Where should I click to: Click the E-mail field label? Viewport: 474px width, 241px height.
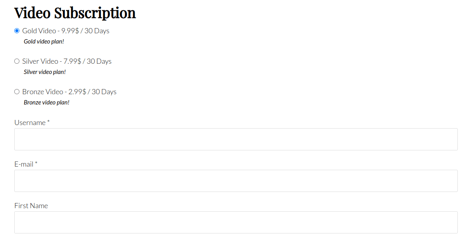[x=24, y=164]
